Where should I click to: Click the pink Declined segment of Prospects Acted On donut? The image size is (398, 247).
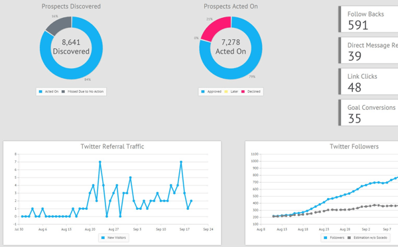click(x=216, y=27)
